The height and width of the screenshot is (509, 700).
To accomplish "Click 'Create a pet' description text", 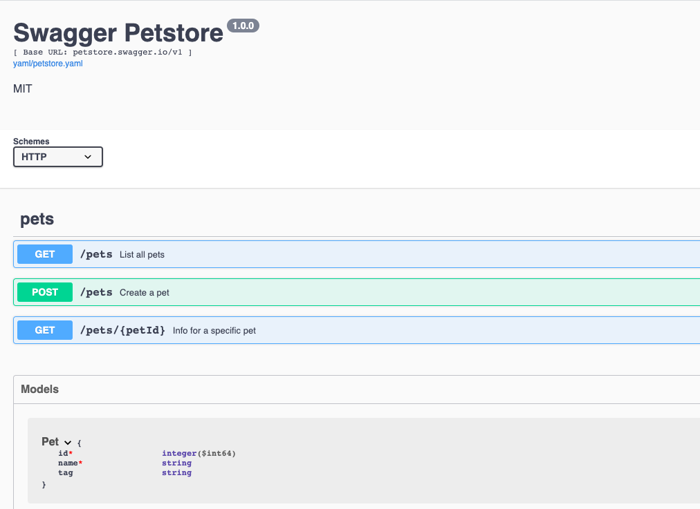I will tap(144, 292).
